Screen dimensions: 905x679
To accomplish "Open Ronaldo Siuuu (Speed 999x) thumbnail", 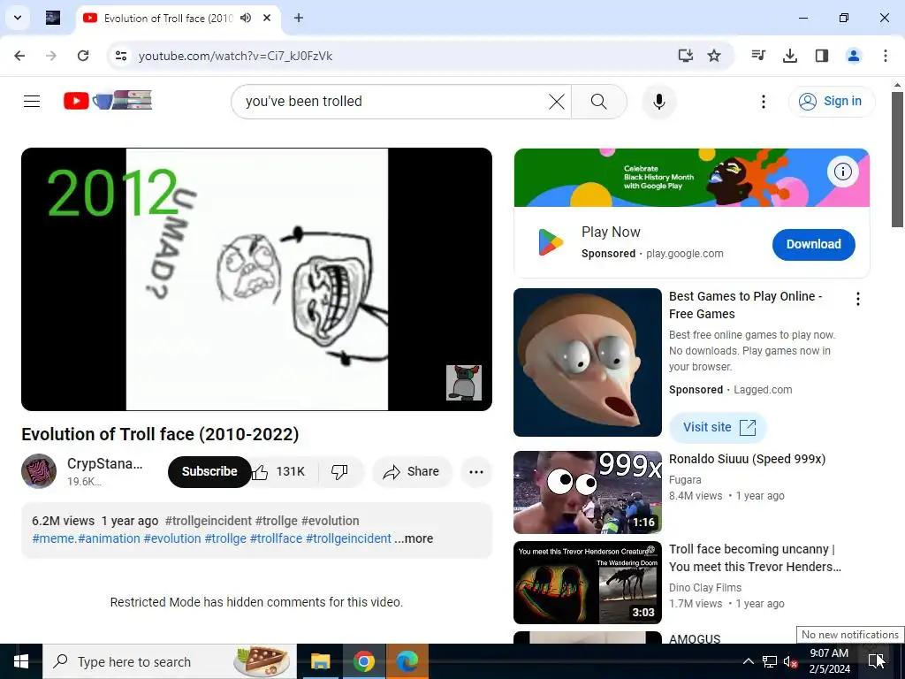I will 588,492.
